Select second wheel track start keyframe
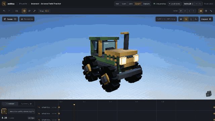 [x=59, y=114]
